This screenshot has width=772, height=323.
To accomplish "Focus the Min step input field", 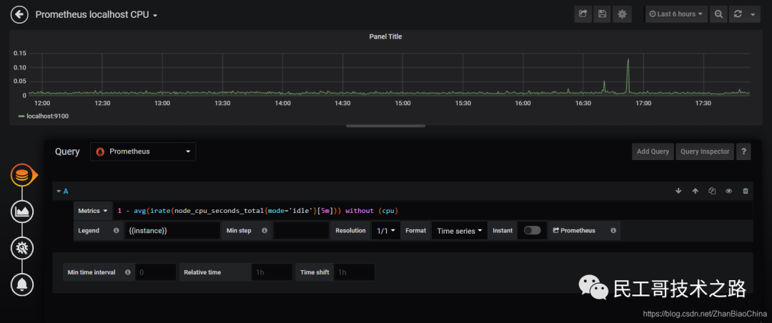I will pyautogui.click(x=301, y=230).
